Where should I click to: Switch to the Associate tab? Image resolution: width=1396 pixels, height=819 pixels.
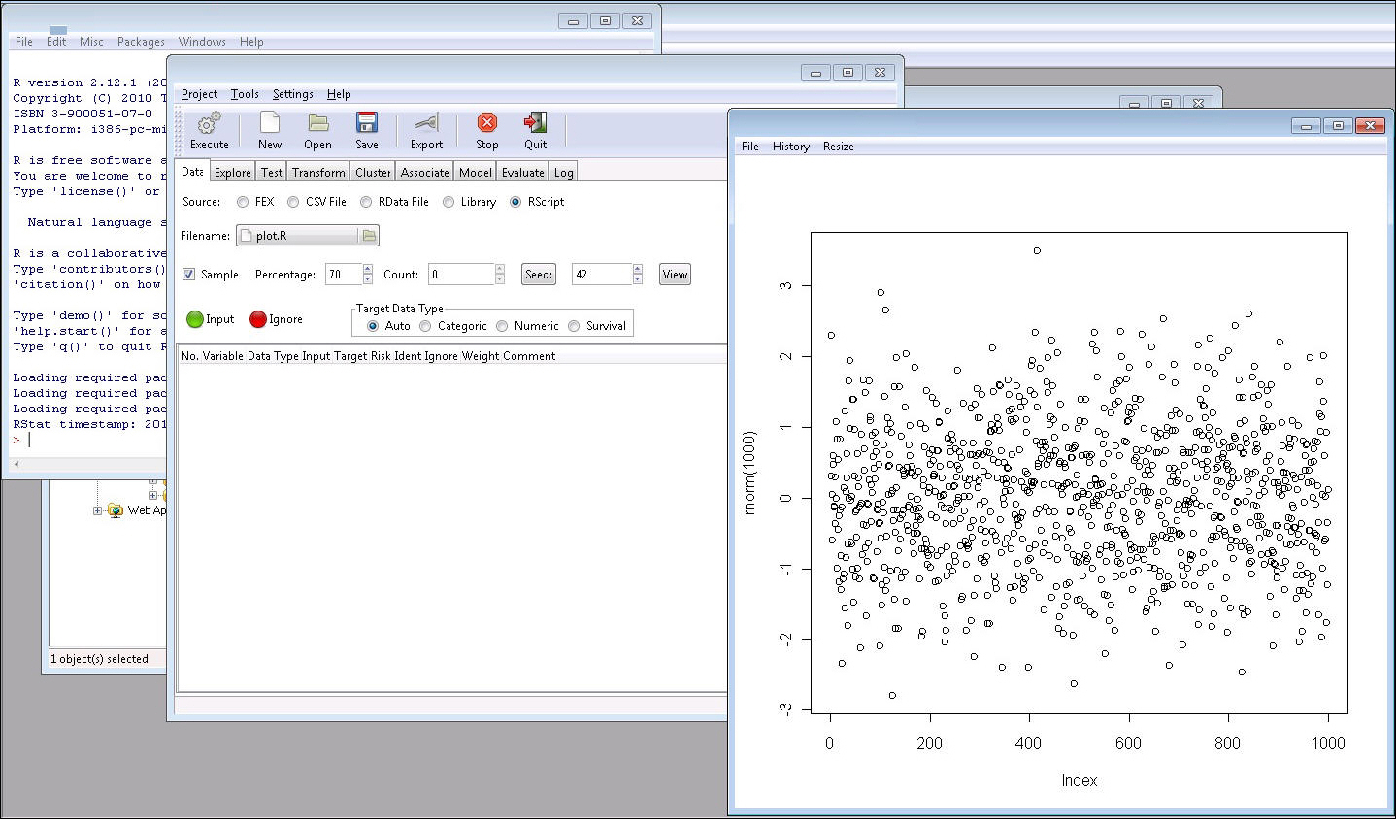point(425,173)
